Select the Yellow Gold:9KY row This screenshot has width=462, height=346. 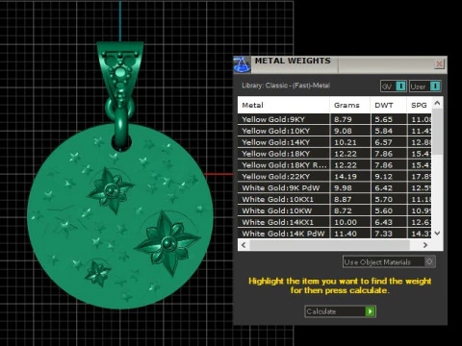click(335, 119)
